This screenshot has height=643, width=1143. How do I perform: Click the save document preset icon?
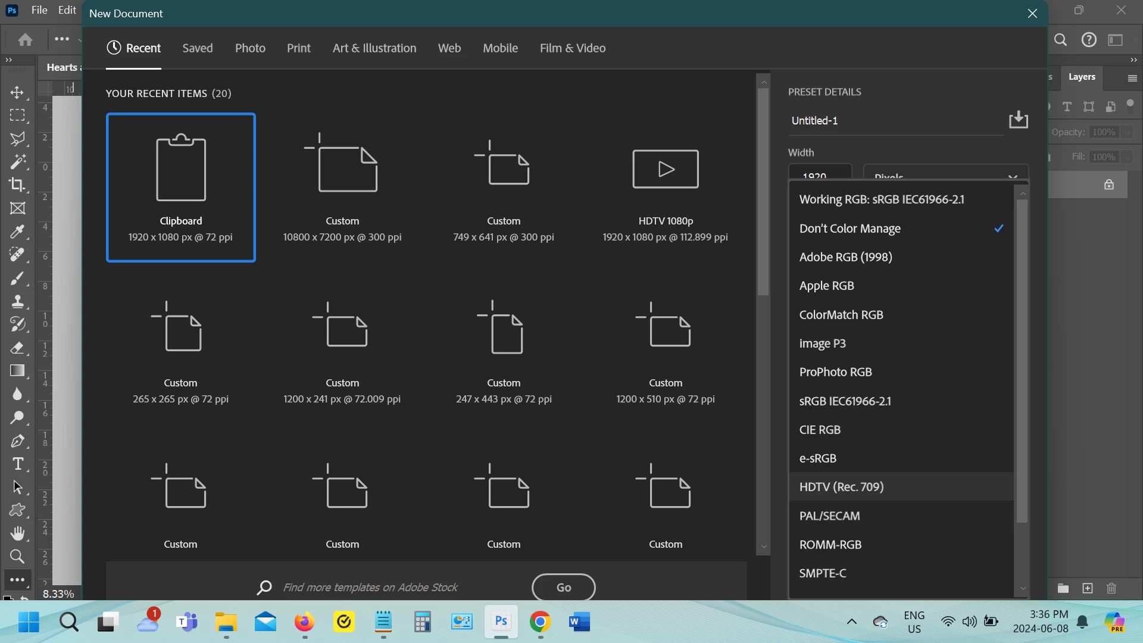[x=1019, y=120]
